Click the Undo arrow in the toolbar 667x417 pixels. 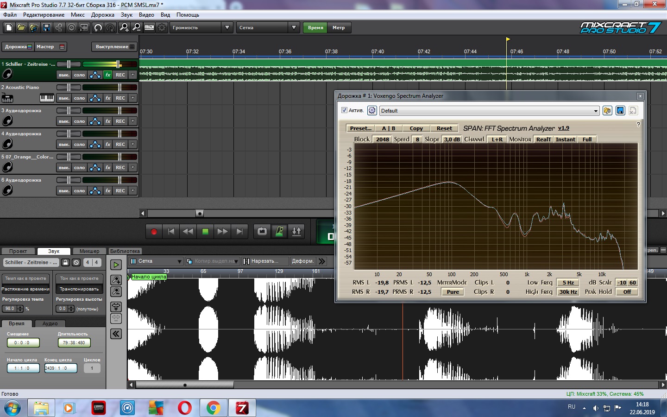98,28
